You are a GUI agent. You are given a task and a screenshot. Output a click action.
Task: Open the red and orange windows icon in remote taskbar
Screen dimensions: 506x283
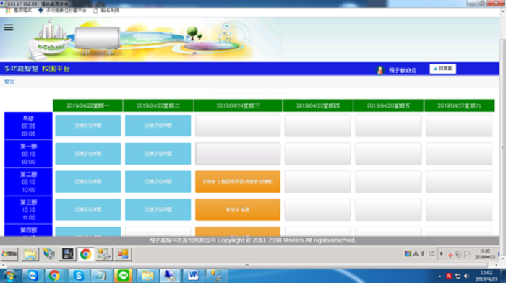[123, 254]
